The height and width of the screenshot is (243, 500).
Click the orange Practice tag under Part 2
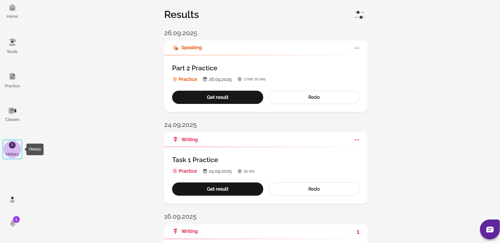(x=187, y=79)
